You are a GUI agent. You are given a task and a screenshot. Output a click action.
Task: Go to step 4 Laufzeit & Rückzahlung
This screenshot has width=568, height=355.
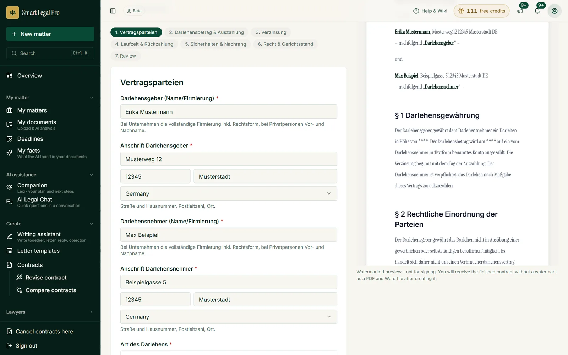[144, 44]
